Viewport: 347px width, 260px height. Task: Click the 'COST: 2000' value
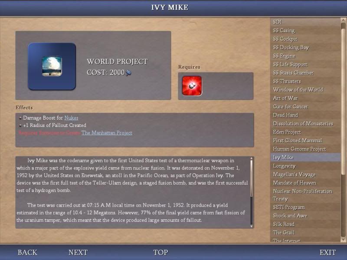[x=105, y=72]
